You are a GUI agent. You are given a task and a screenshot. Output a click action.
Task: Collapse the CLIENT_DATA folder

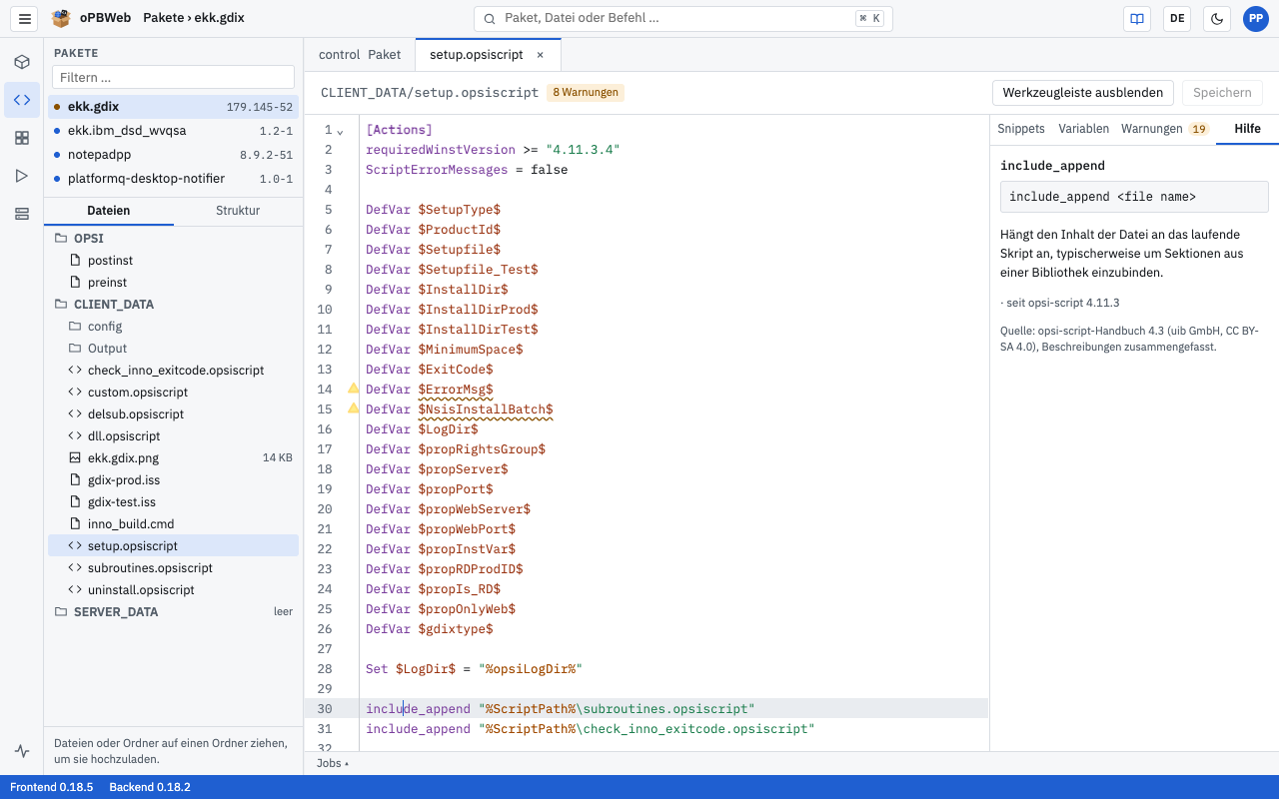coord(175,305)
